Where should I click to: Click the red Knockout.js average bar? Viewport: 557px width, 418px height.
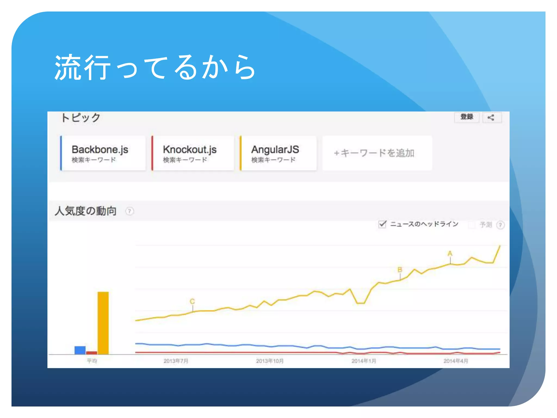(92, 353)
